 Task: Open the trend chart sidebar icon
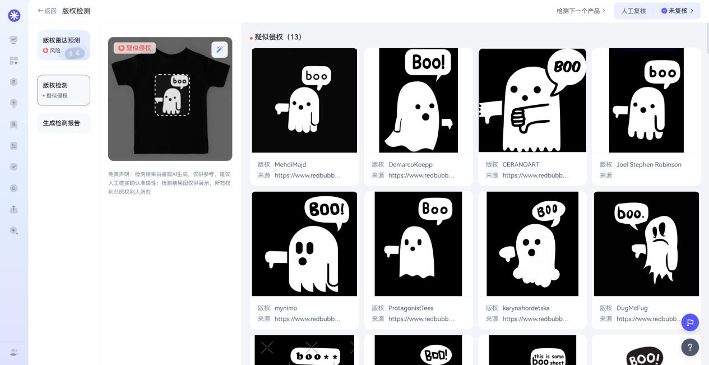(14, 40)
